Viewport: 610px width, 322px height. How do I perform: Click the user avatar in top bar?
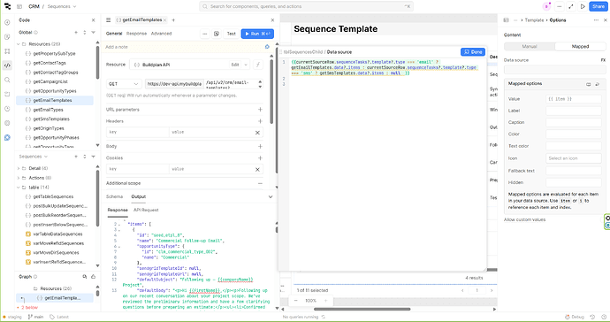(x=546, y=6)
